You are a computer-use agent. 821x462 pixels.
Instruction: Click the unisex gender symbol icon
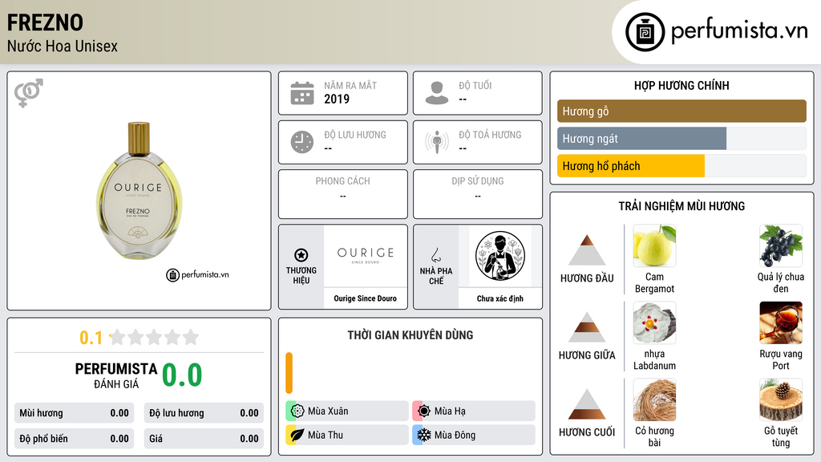click(x=29, y=93)
